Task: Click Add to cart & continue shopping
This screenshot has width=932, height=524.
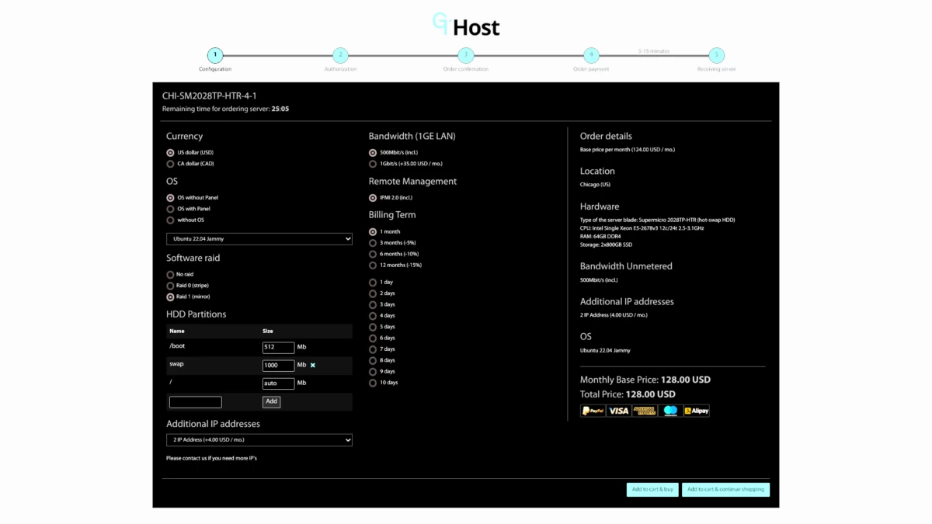Action: pos(725,490)
